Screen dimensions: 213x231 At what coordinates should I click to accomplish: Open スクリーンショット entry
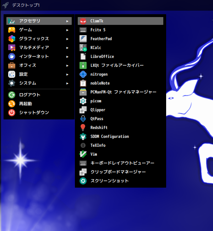click(x=120, y=181)
